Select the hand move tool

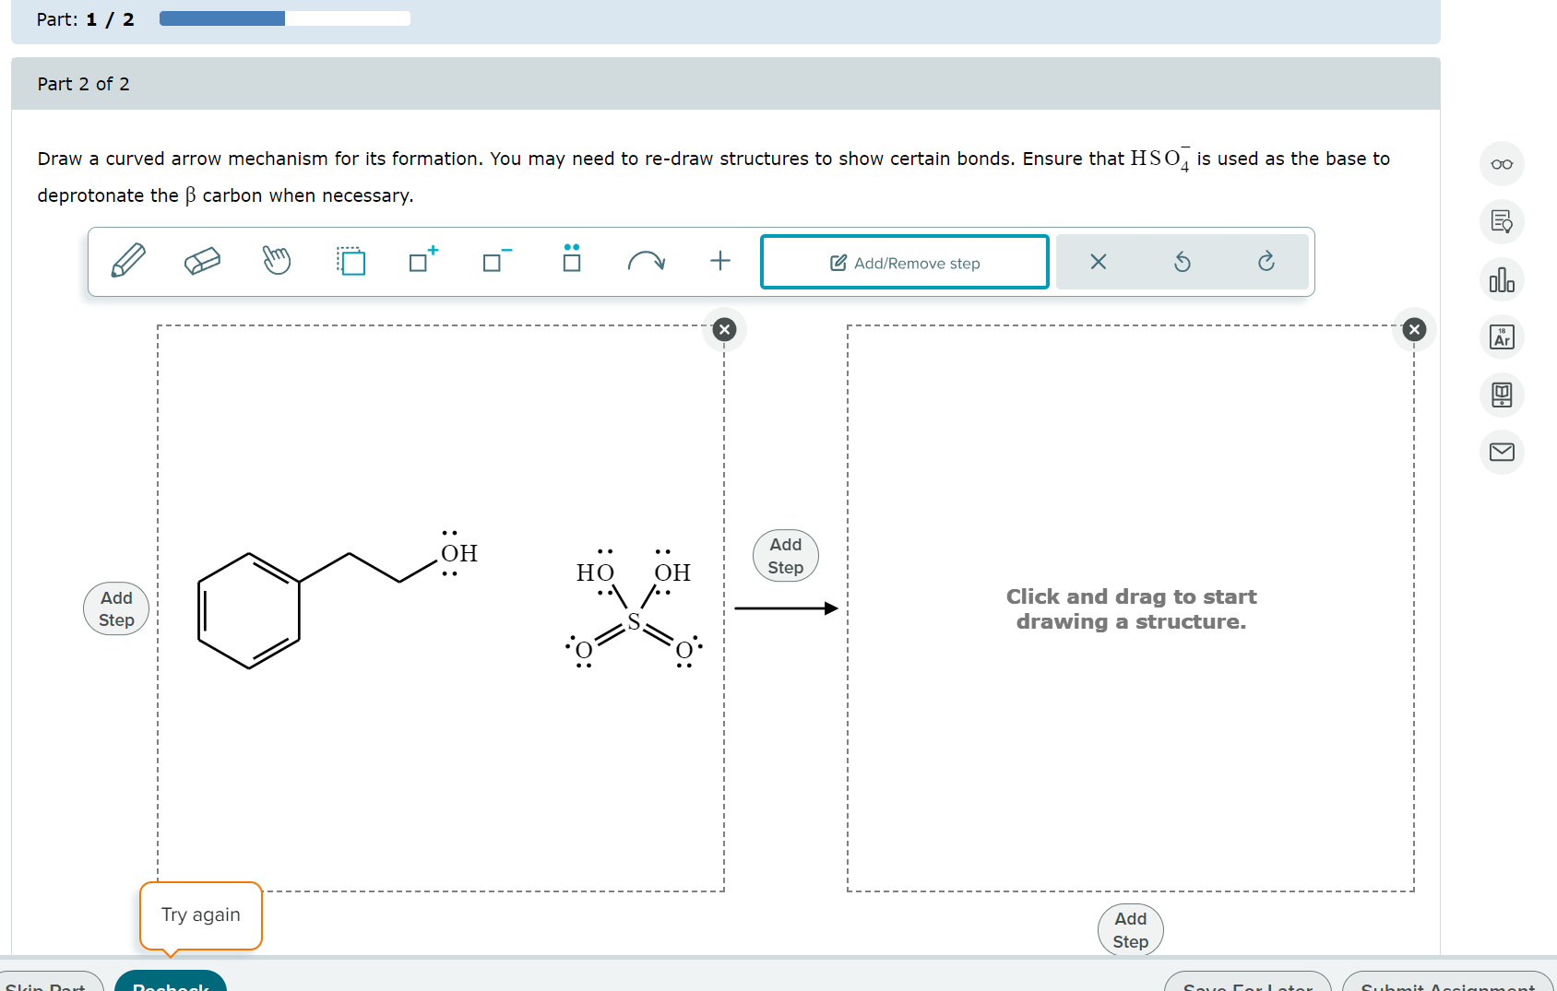(x=276, y=262)
